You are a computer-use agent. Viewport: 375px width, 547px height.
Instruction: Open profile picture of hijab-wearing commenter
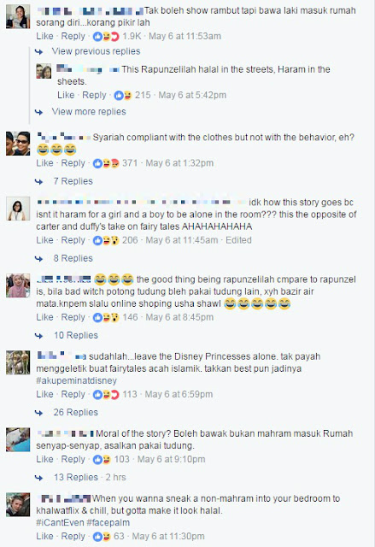(x=18, y=285)
